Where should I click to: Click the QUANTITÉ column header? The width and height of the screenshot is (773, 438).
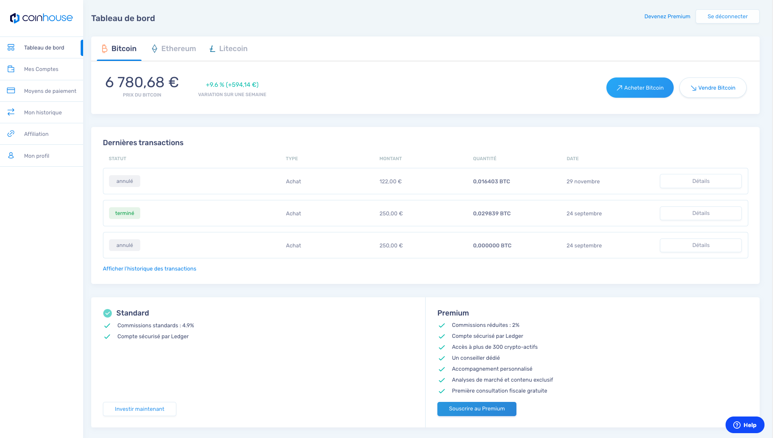484,159
